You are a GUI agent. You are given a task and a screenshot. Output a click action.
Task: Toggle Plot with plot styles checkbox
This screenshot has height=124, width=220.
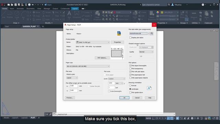click(x=130, y=72)
